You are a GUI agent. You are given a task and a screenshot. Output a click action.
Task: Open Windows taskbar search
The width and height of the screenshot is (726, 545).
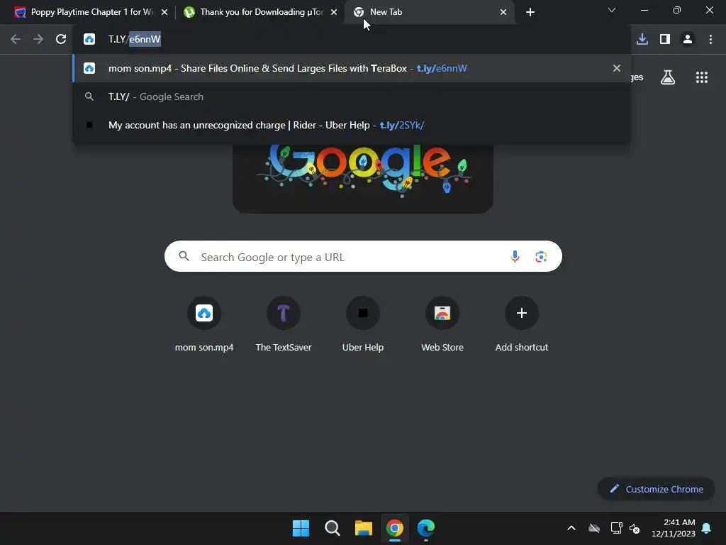(332, 528)
